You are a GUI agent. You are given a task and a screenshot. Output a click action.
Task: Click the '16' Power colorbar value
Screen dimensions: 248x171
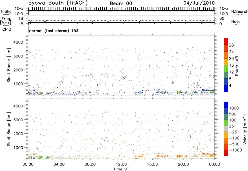[x=231, y=65]
